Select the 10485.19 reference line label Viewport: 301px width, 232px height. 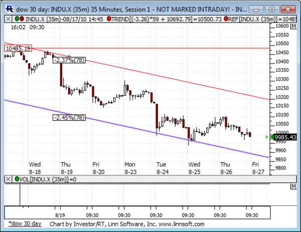click(x=18, y=48)
